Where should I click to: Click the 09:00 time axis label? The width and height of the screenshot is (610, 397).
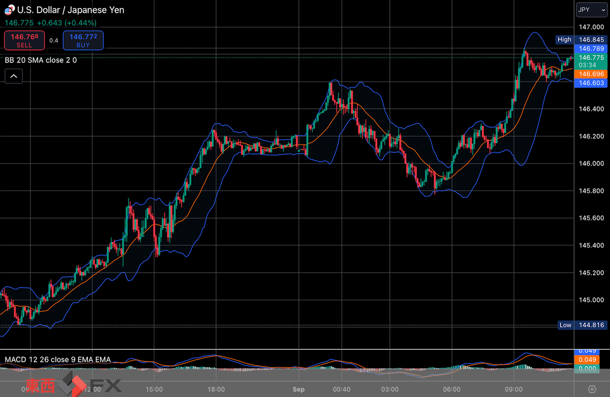(x=514, y=389)
